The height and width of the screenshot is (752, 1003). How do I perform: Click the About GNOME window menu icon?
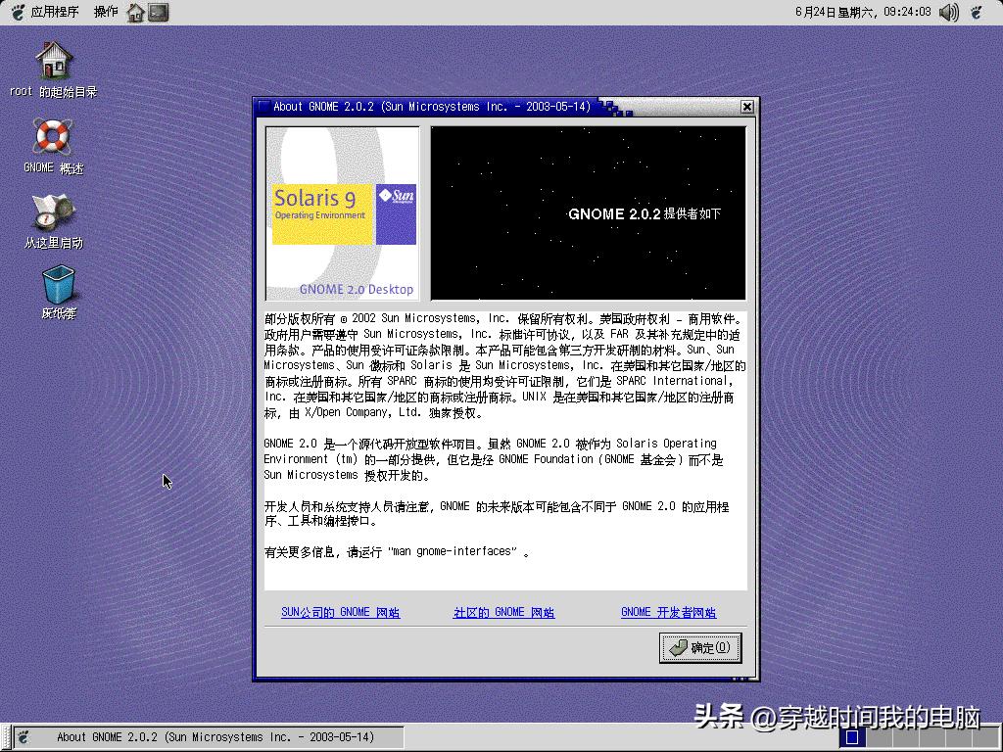click(263, 107)
